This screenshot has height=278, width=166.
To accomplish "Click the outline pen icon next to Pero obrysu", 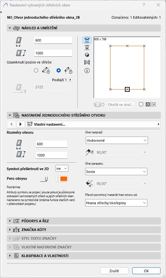I will 44,179.
